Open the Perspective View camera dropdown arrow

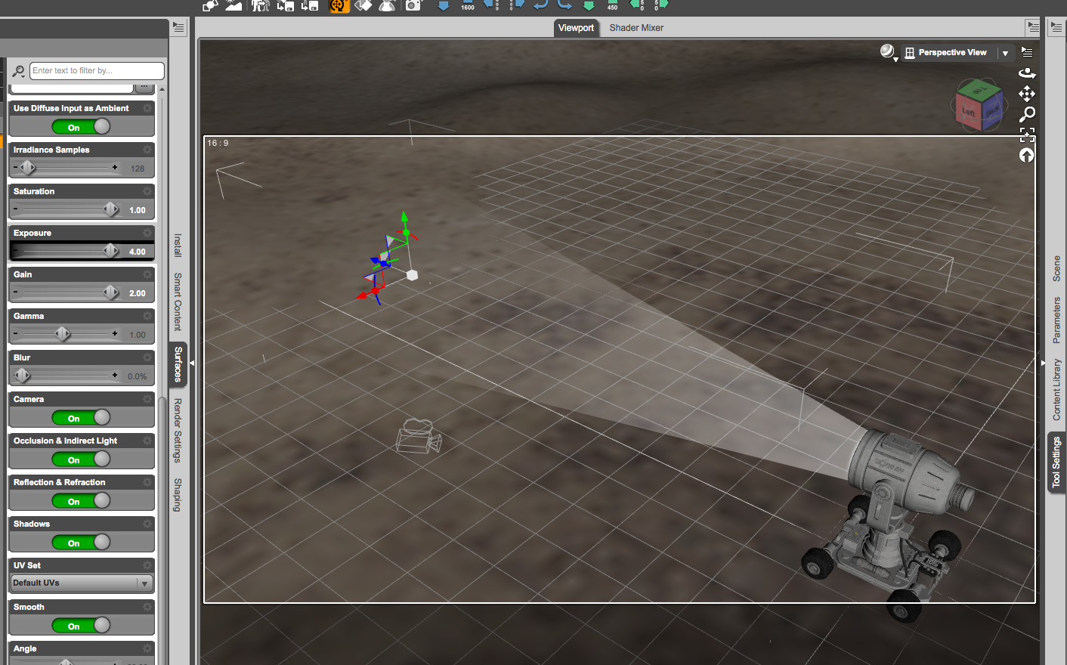pos(1005,53)
